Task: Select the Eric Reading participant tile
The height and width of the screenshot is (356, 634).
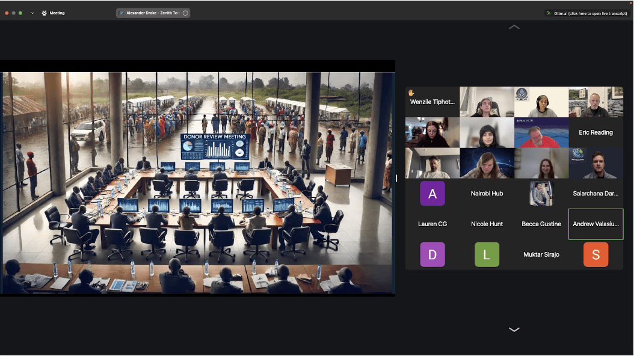Action: pos(596,132)
